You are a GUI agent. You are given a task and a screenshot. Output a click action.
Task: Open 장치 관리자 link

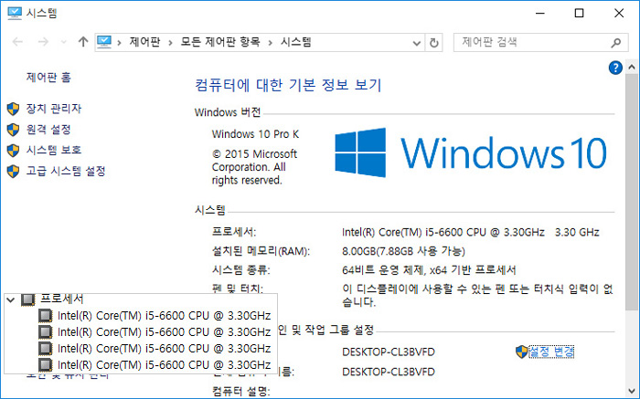pos(54,109)
